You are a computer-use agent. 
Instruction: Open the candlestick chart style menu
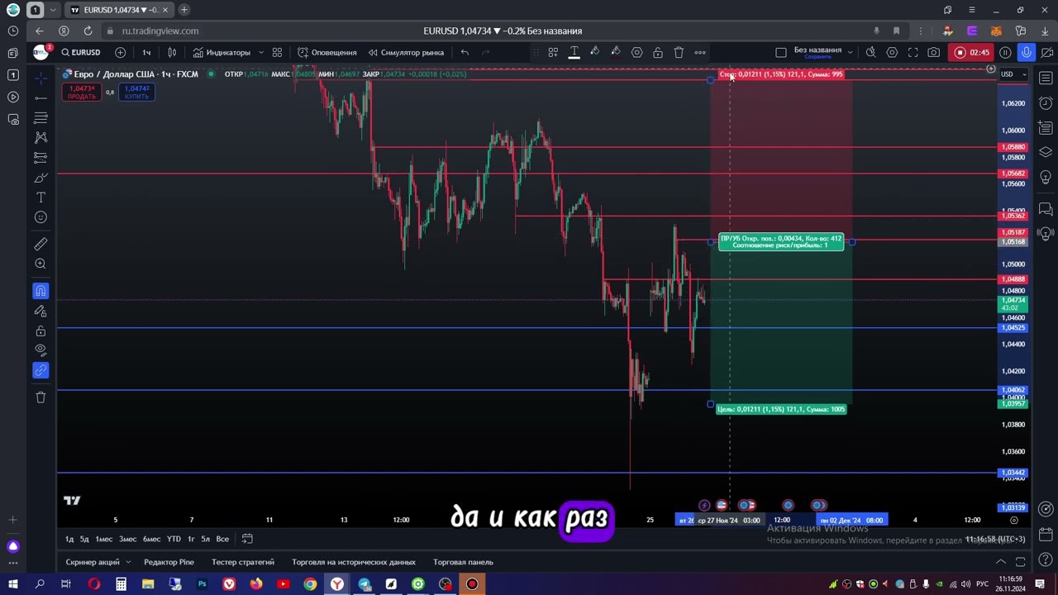[172, 52]
